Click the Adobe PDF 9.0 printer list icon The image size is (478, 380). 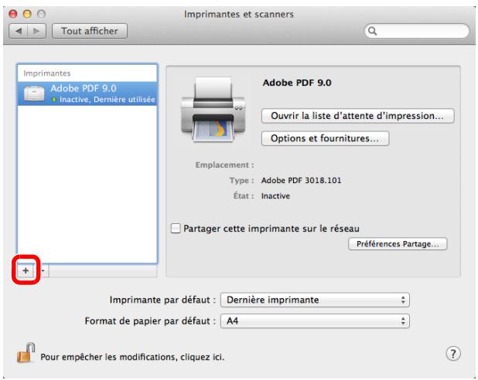[34, 93]
